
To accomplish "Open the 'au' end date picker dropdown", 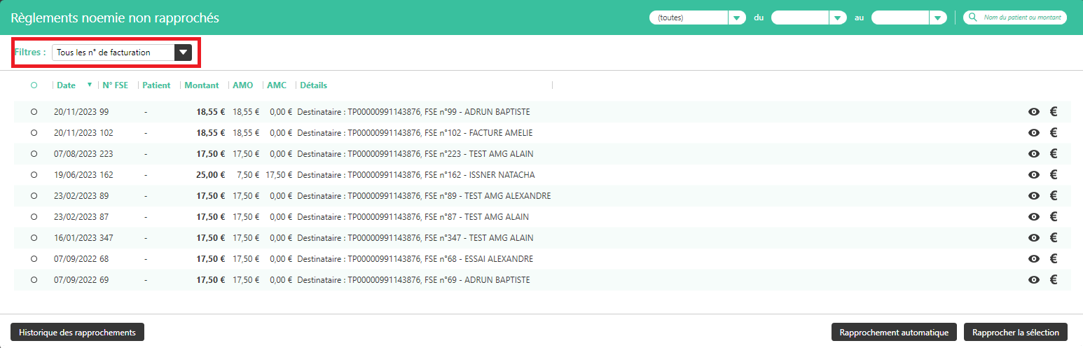I will pos(938,18).
